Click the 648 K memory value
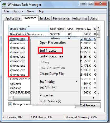The image size is (110, 123). pos(87,34)
